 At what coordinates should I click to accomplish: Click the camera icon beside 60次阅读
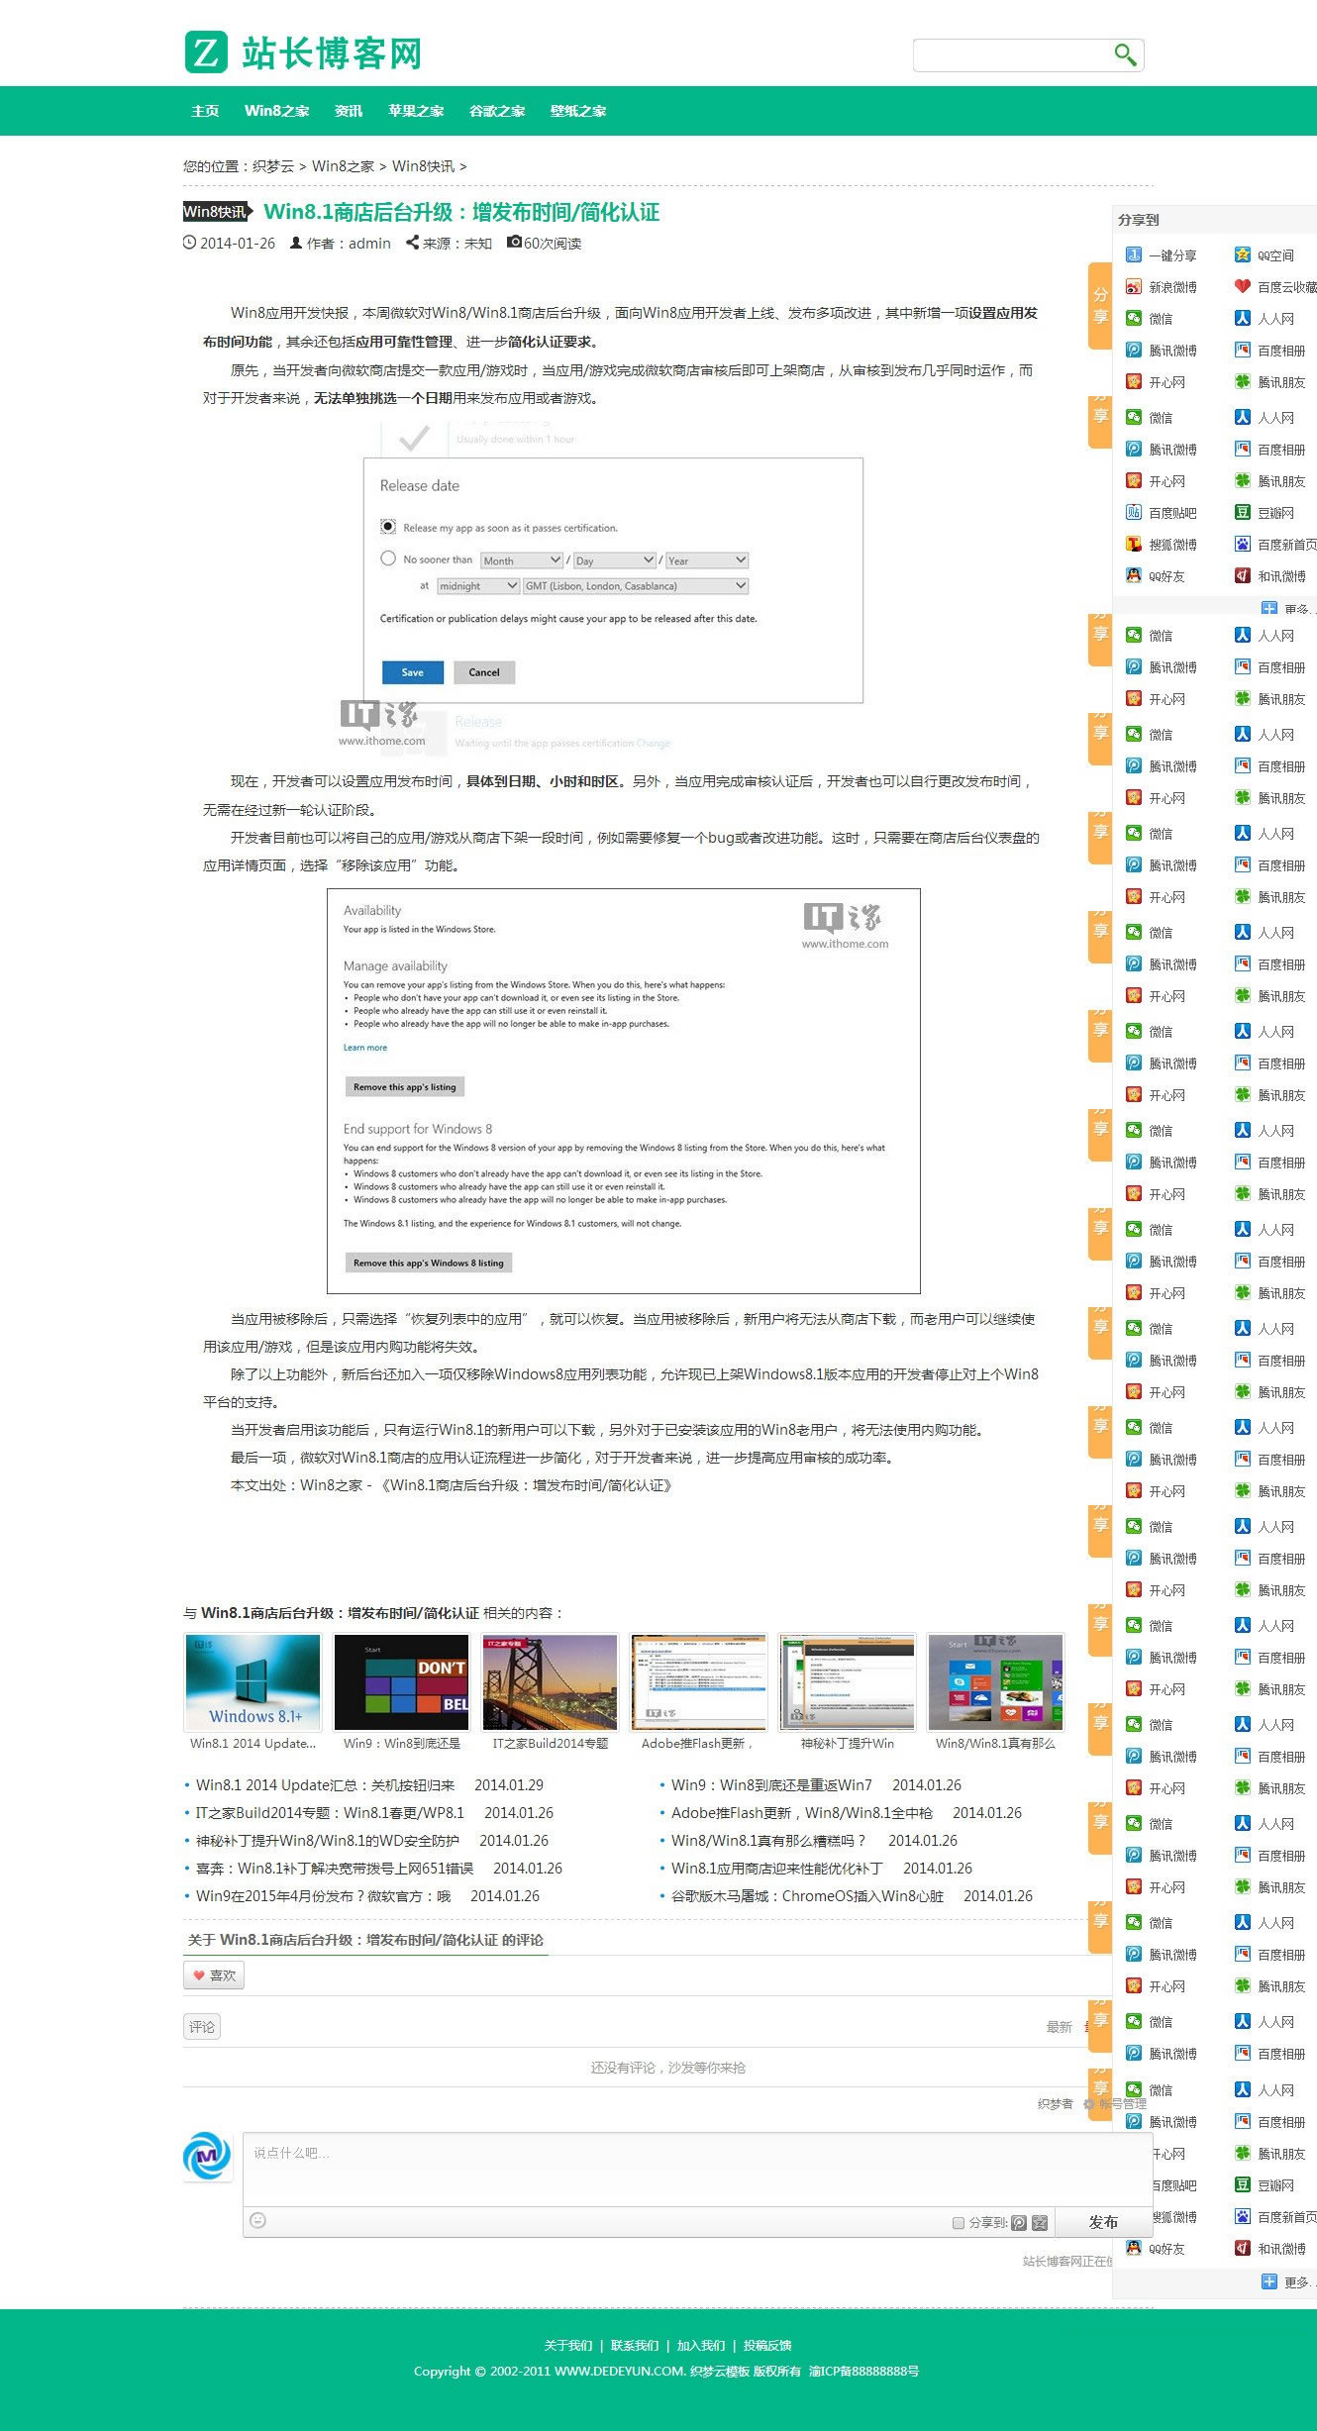pyautogui.click(x=514, y=242)
